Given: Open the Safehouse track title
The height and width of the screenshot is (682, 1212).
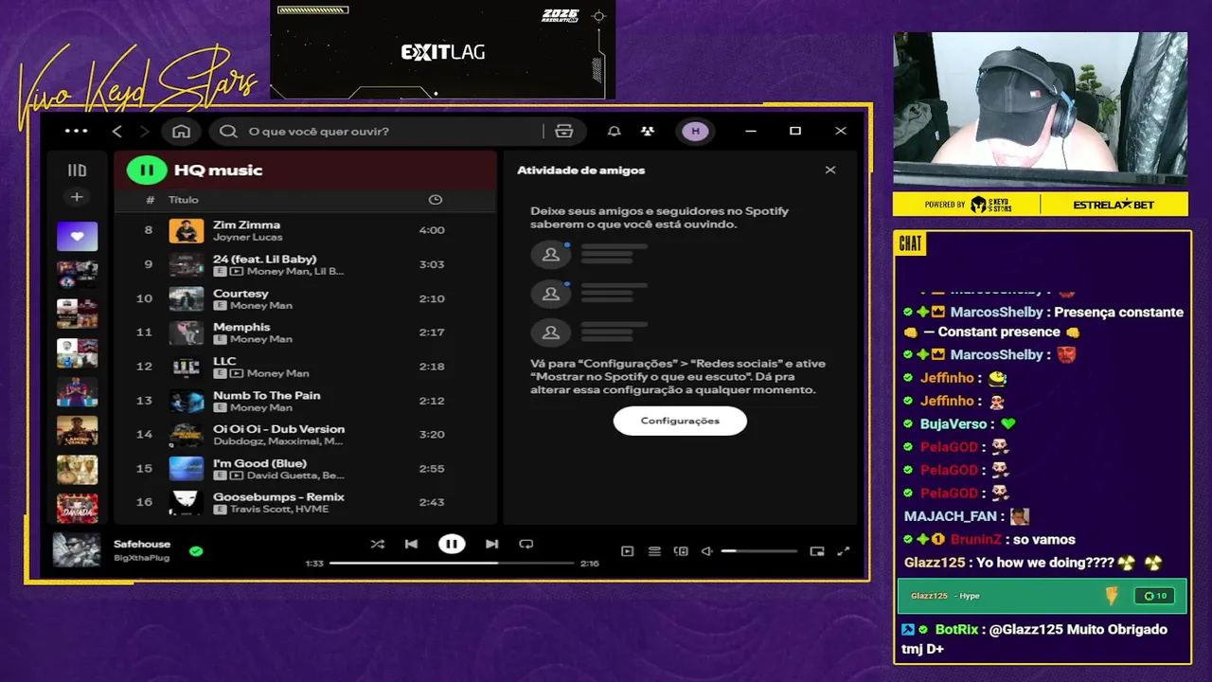Looking at the screenshot, I should click(x=142, y=545).
